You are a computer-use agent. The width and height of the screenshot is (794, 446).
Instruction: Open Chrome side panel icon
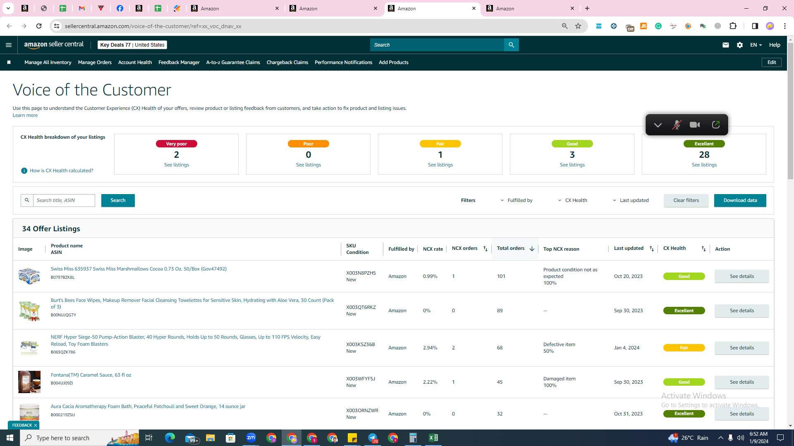click(755, 26)
